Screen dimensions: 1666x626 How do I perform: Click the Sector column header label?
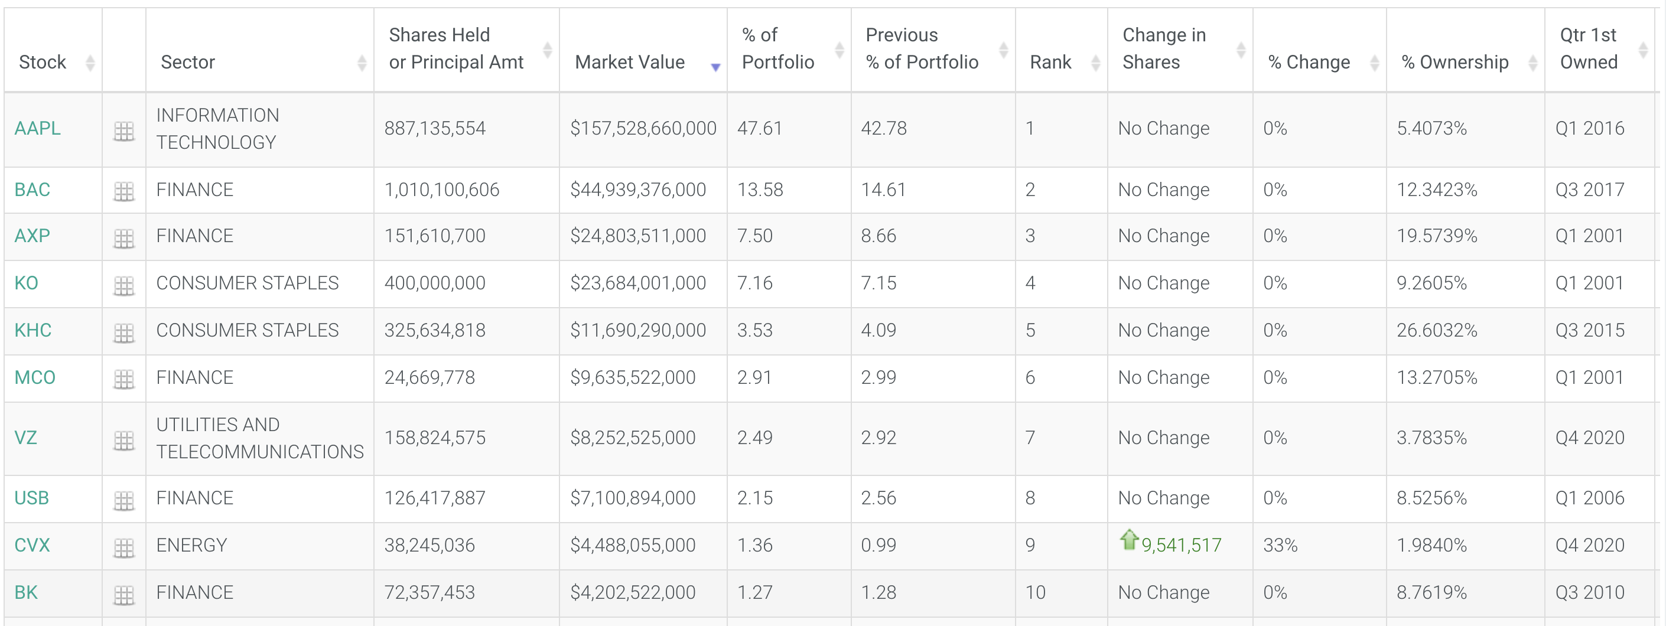point(187,62)
